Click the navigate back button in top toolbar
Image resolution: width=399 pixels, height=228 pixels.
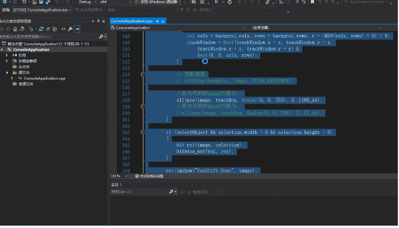click(x=5, y=2)
